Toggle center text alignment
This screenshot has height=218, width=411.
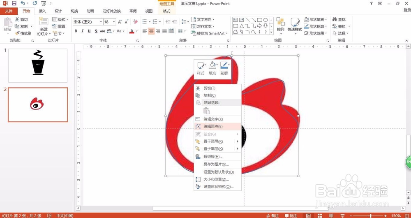151,31
